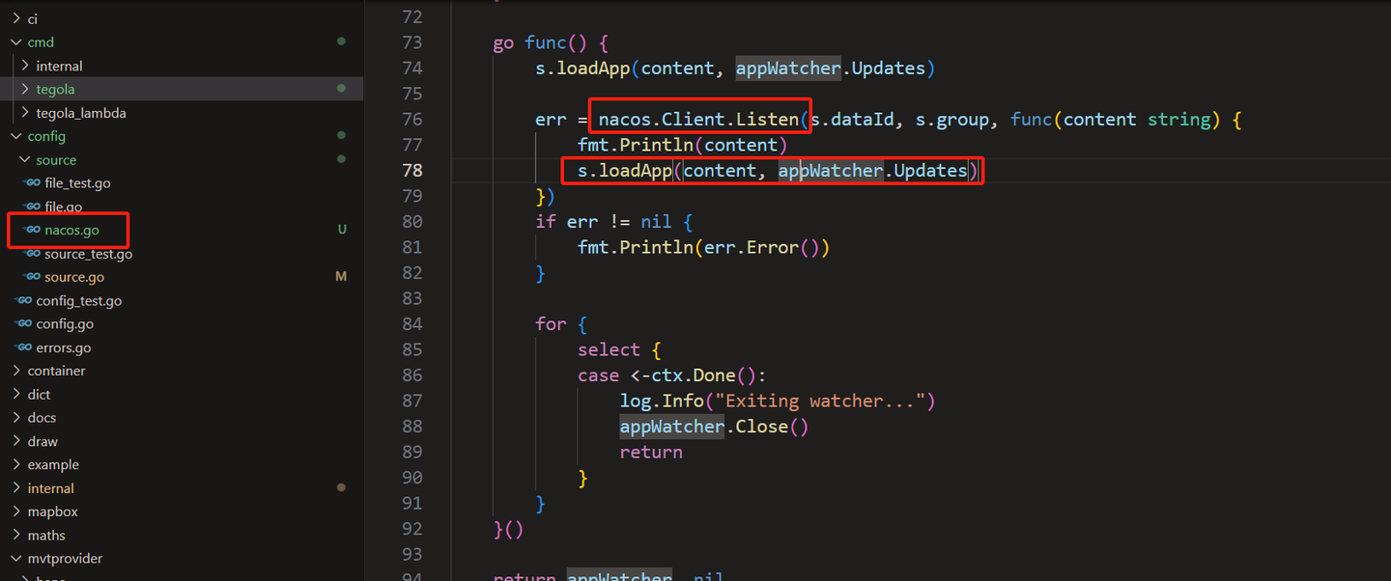Click the Go icon beside nacos.go
Image resolution: width=1391 pixels, height=581 pixels.
(x=31, y=230)
